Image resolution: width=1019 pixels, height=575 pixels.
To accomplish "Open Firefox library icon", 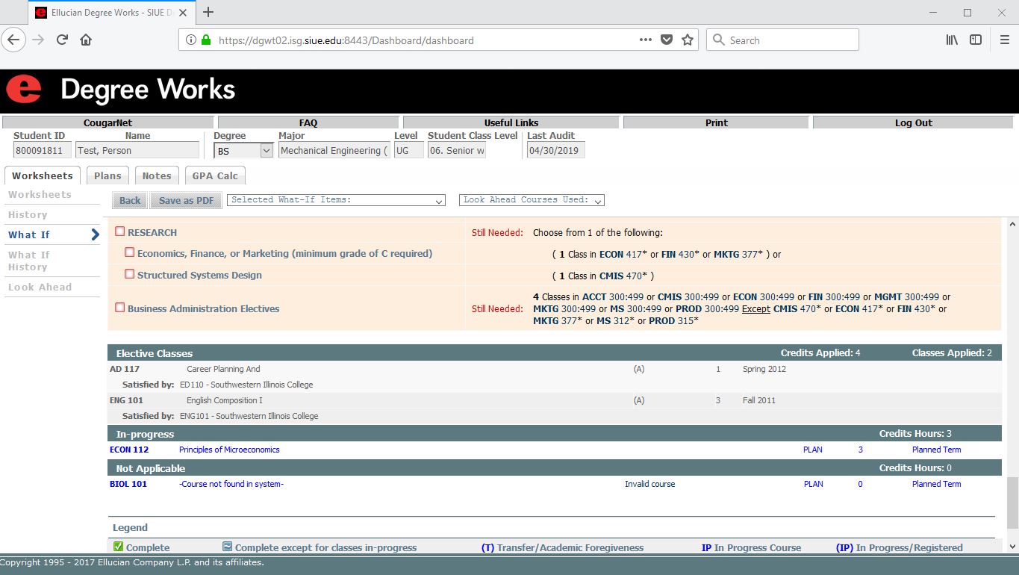I will tap(952, 40).
